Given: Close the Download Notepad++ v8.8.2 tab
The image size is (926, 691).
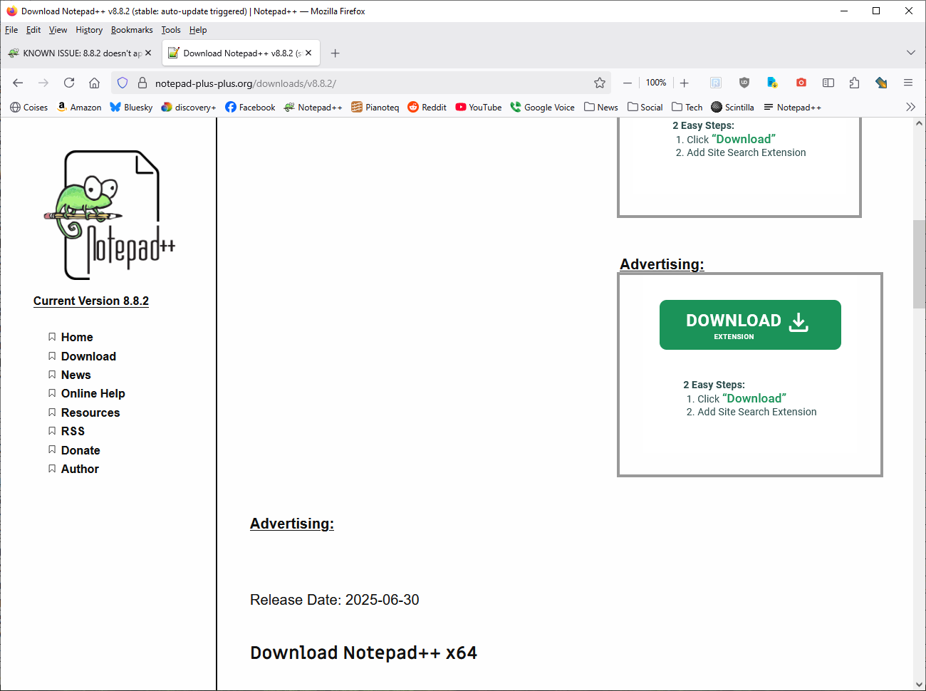Looking at the screenshot, I should (x=308, y=53).
